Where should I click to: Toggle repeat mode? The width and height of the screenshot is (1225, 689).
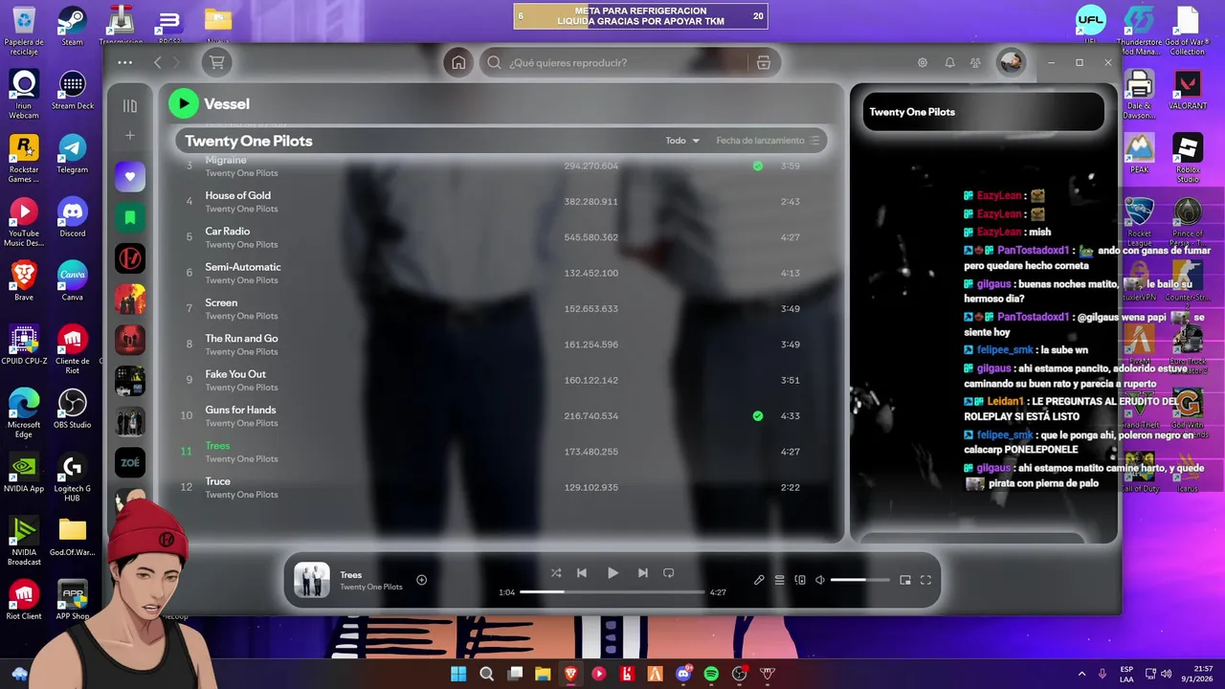pyautogui.click(x=669, y=573)
